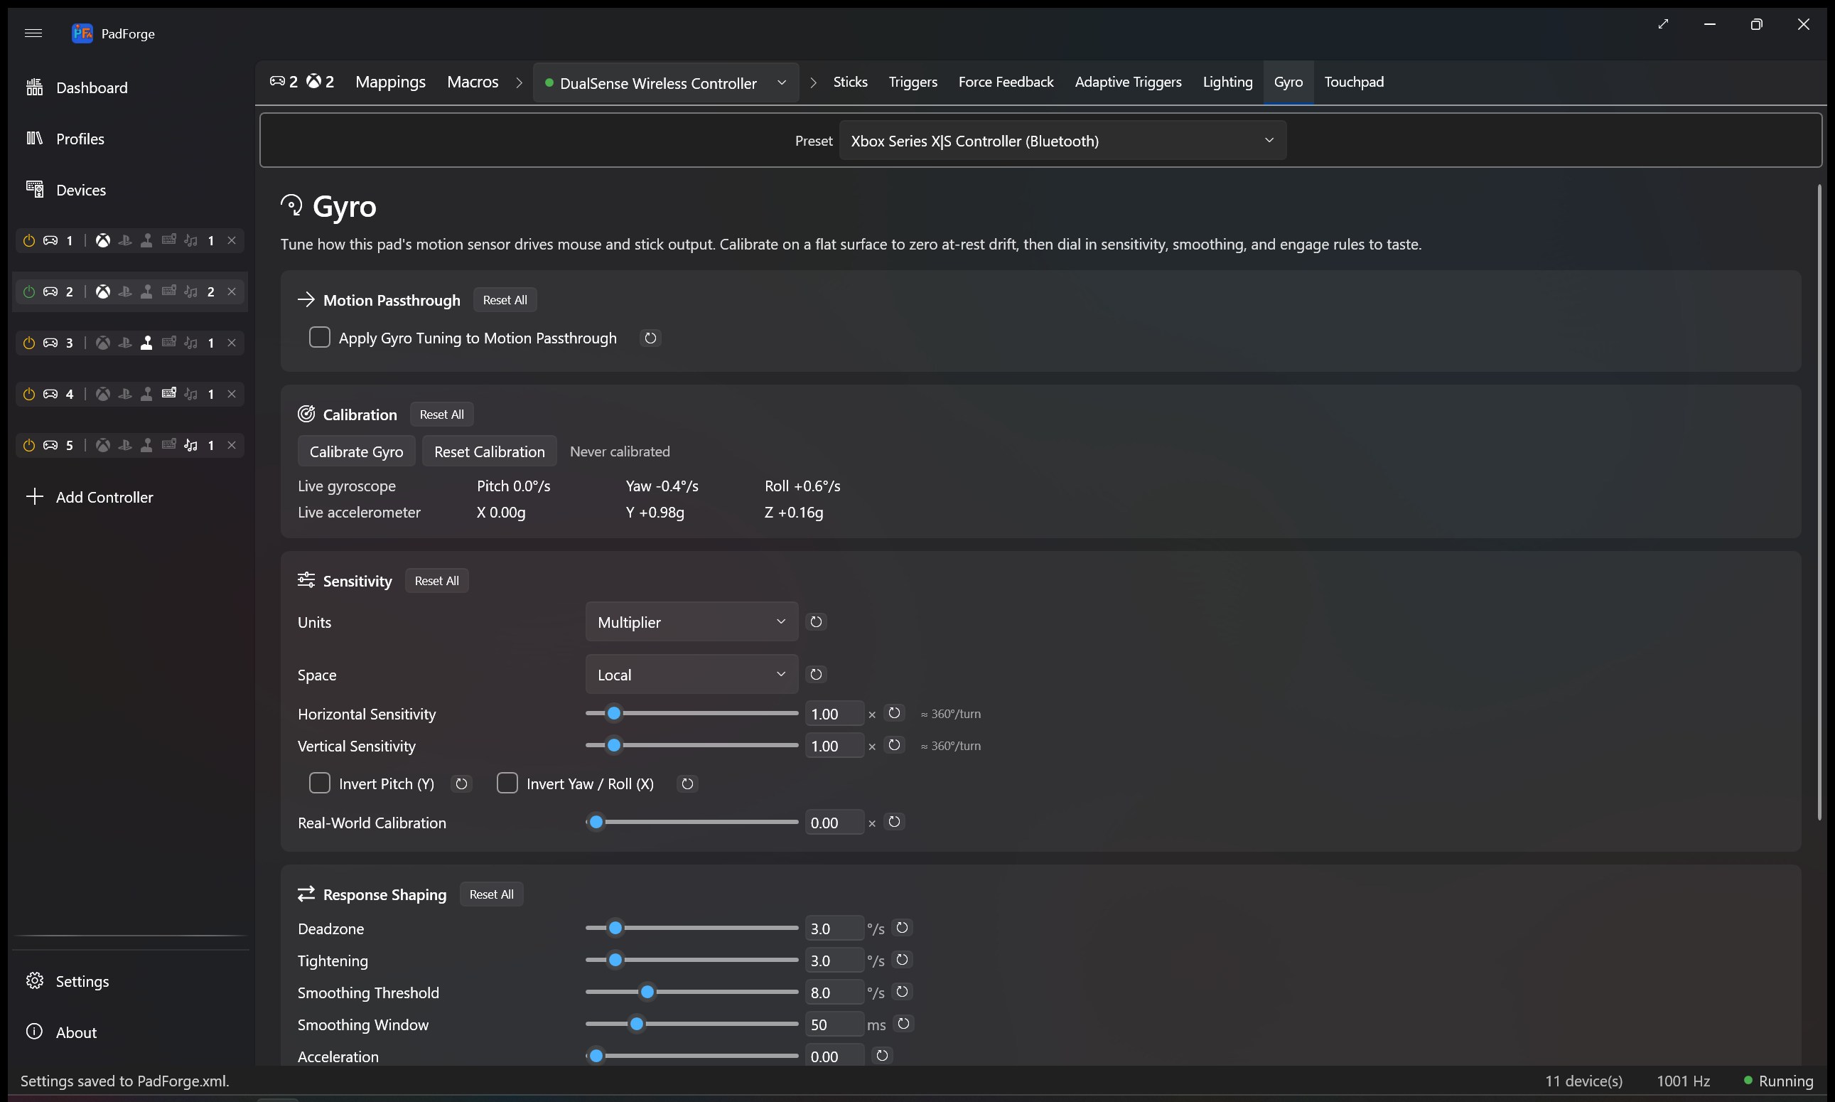Reset all Calibration settings
Screen dimensions: 1835x1102
(x=441, y=414)
